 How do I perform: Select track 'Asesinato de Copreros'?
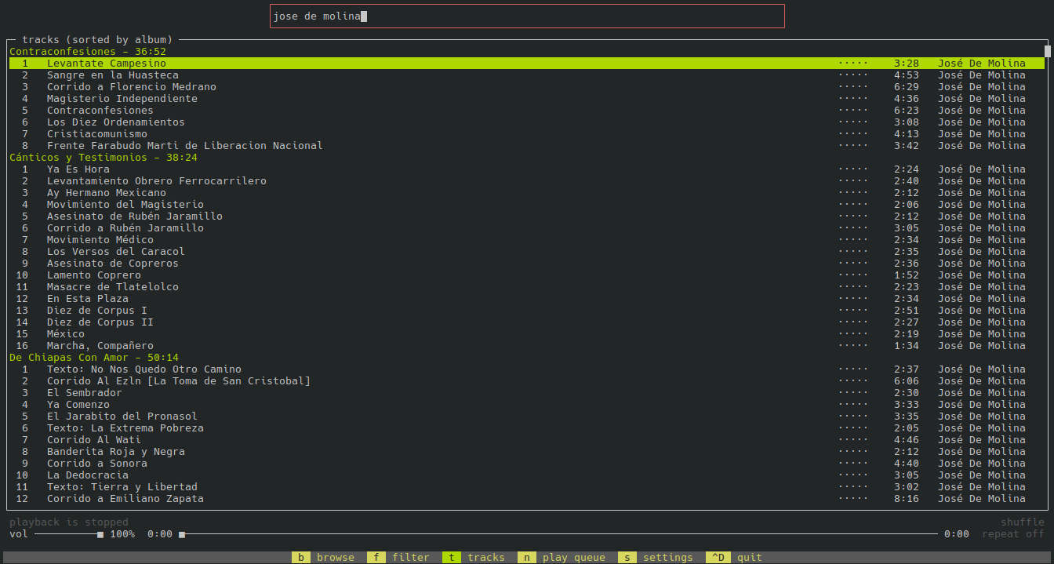(527, 264)
